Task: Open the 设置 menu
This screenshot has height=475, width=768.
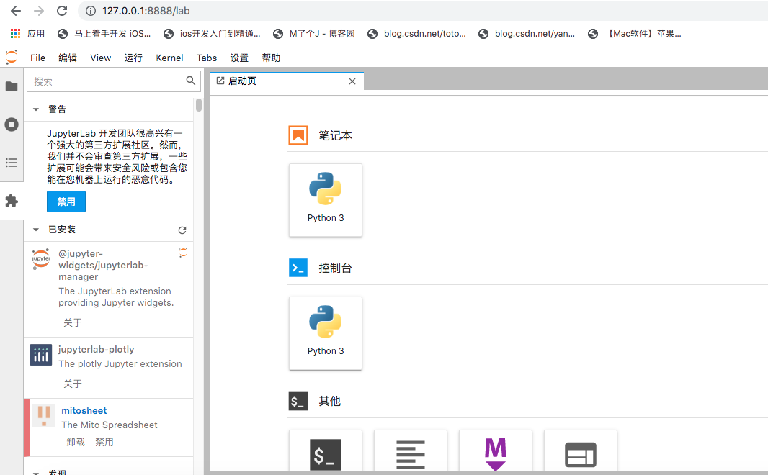Action: click(239, 58)
